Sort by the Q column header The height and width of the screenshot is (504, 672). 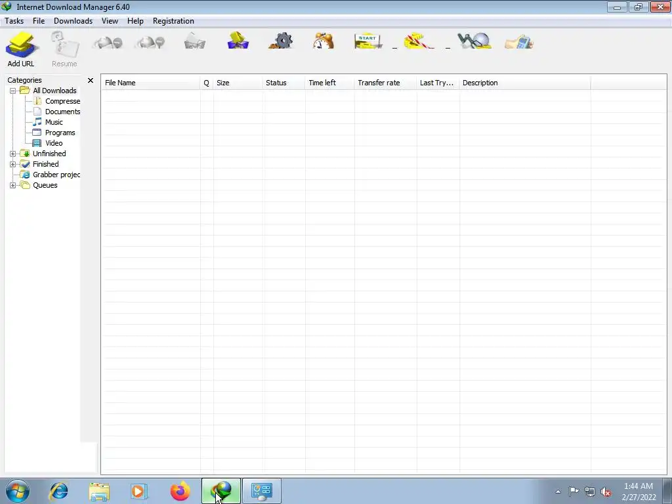pos(207,83)
